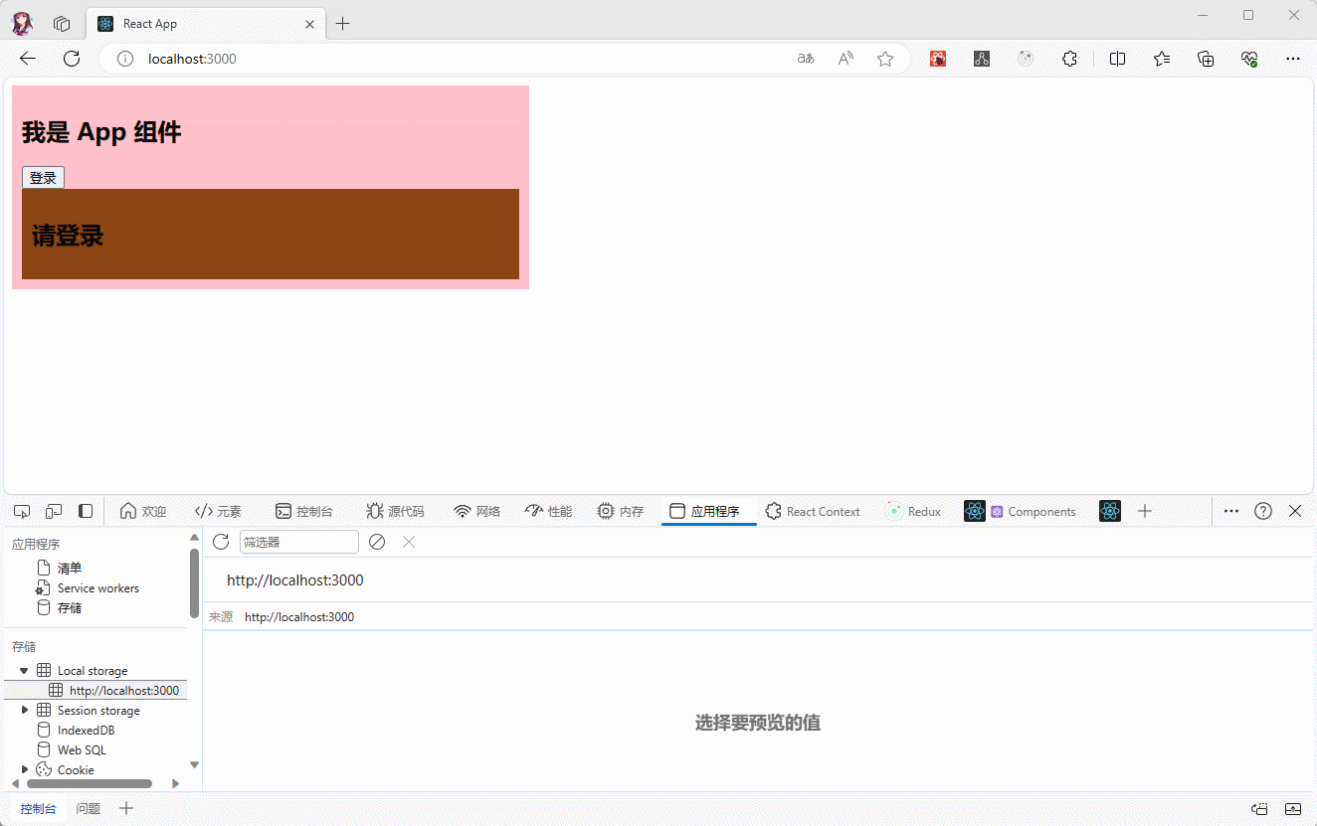Switch to the 网络 (Network) tab
This screenshot has width=1317, height=826.
pos(477,511)
